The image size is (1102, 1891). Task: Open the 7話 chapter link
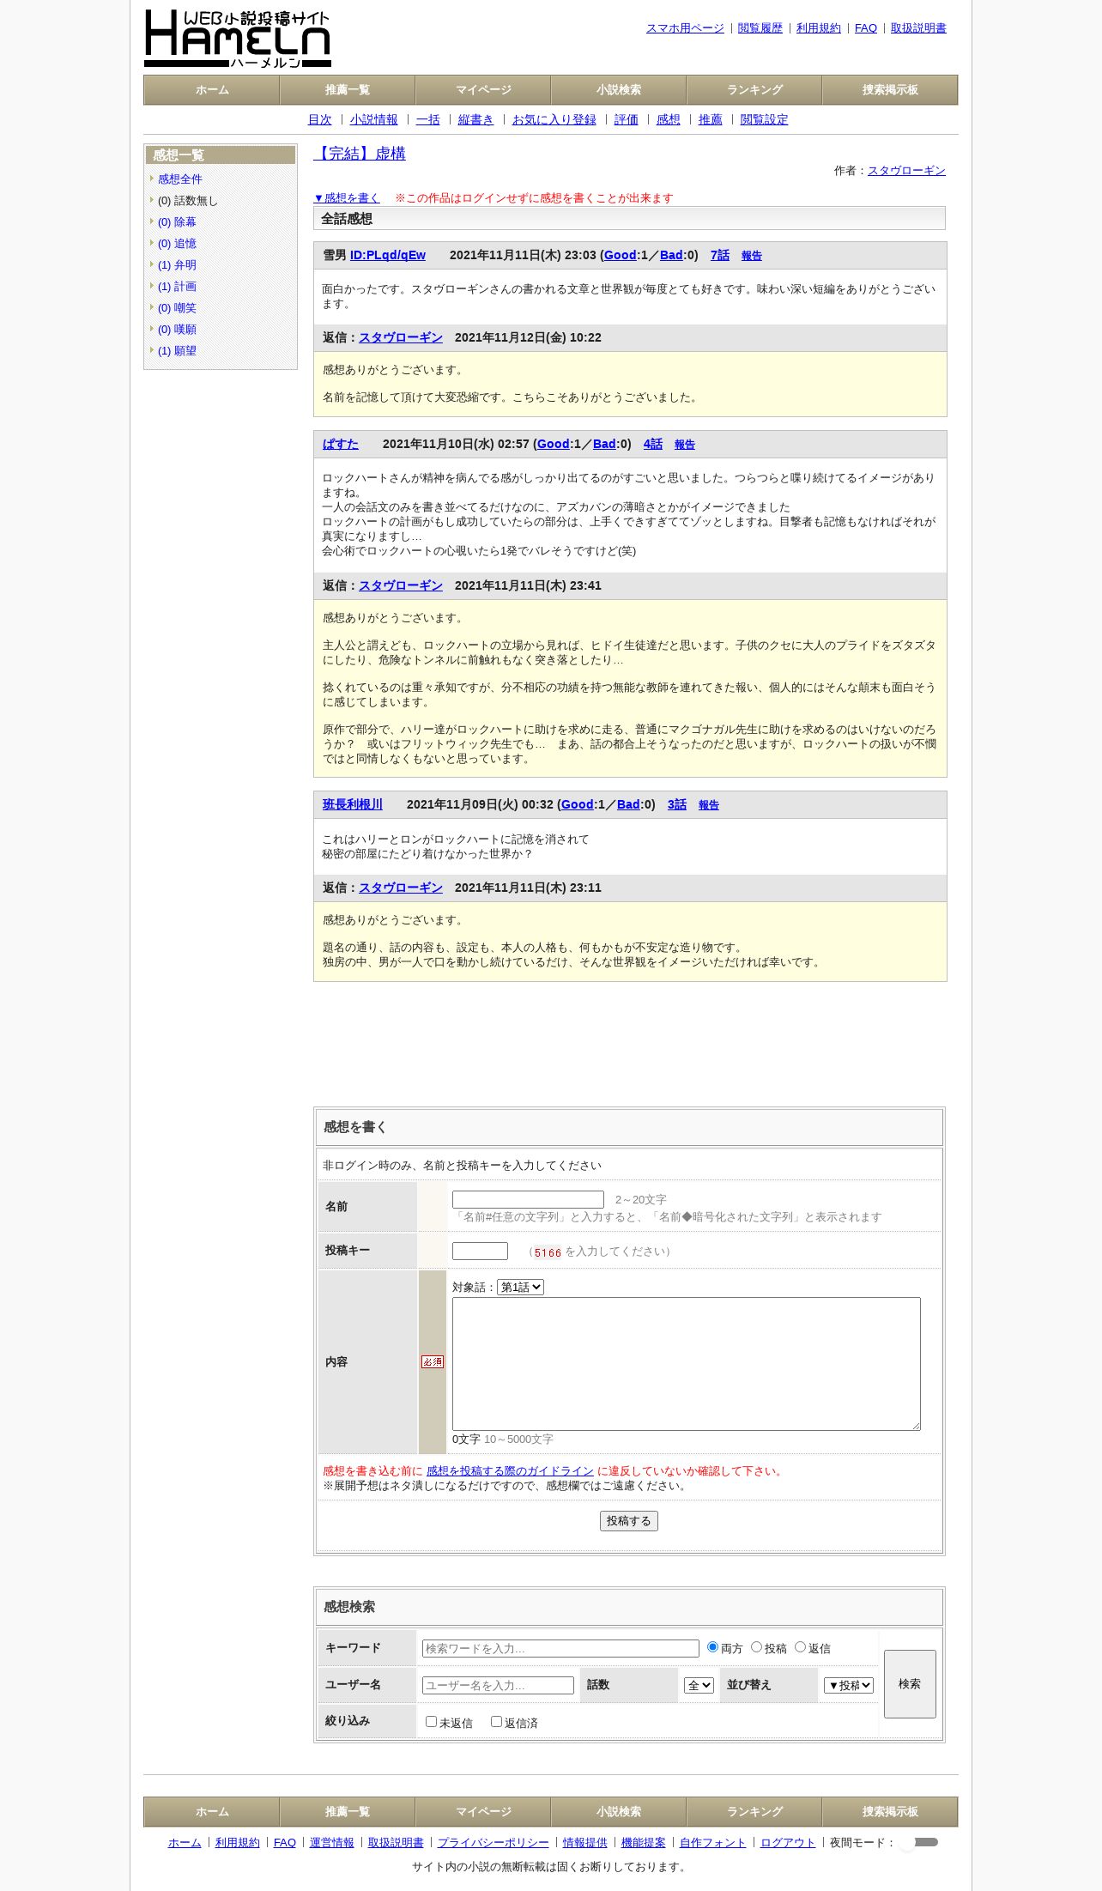(x=720, y=256)
